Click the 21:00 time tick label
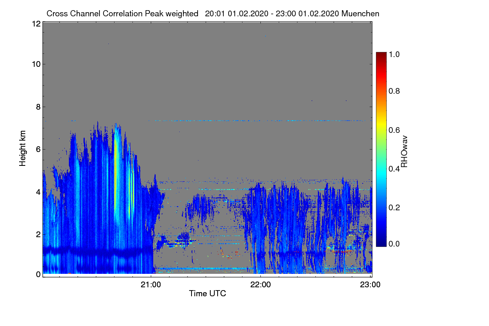489x326 pixels. click(x=151, y=284)
